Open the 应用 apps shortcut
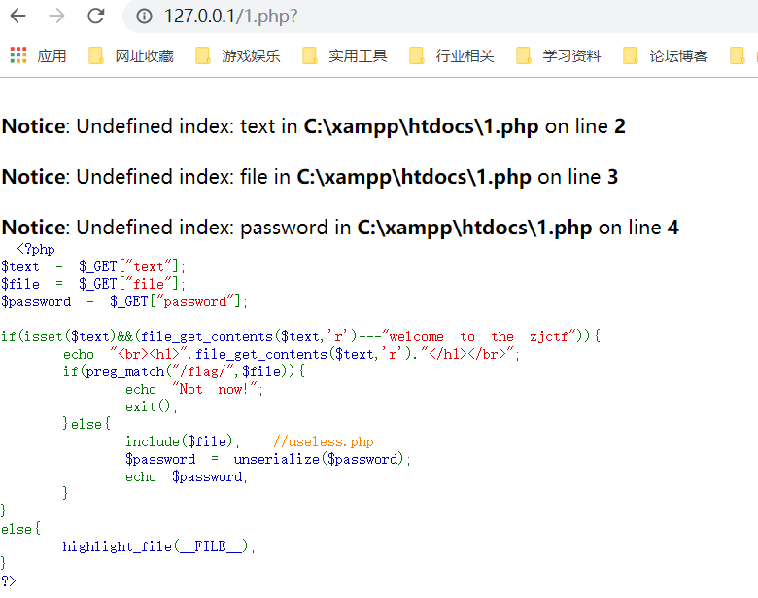Image resolution: width=758 pixels, height=598 pixels. (39, 55)
